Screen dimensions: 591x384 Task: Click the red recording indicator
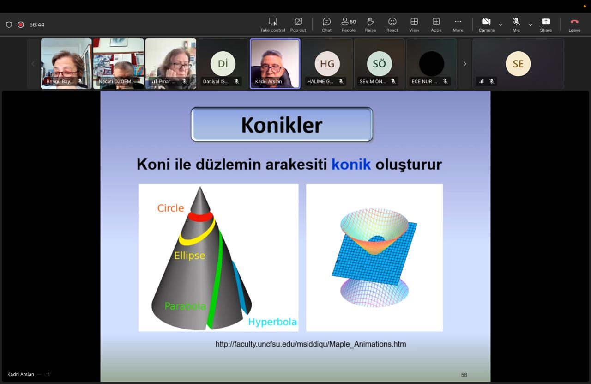pos(21,24)
